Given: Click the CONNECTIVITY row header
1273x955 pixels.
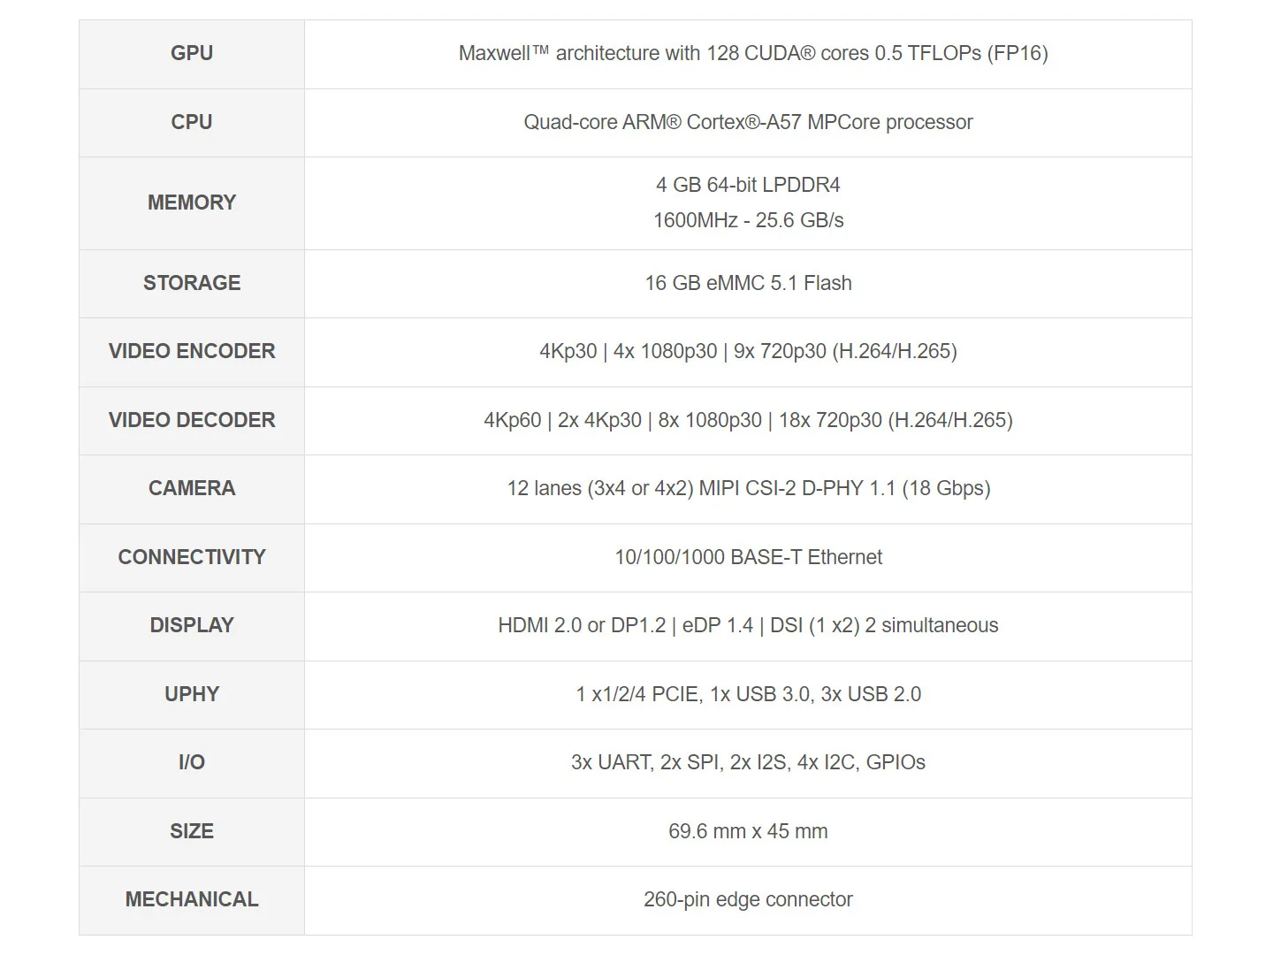Looking at the screenshot, I should [192, 557].
